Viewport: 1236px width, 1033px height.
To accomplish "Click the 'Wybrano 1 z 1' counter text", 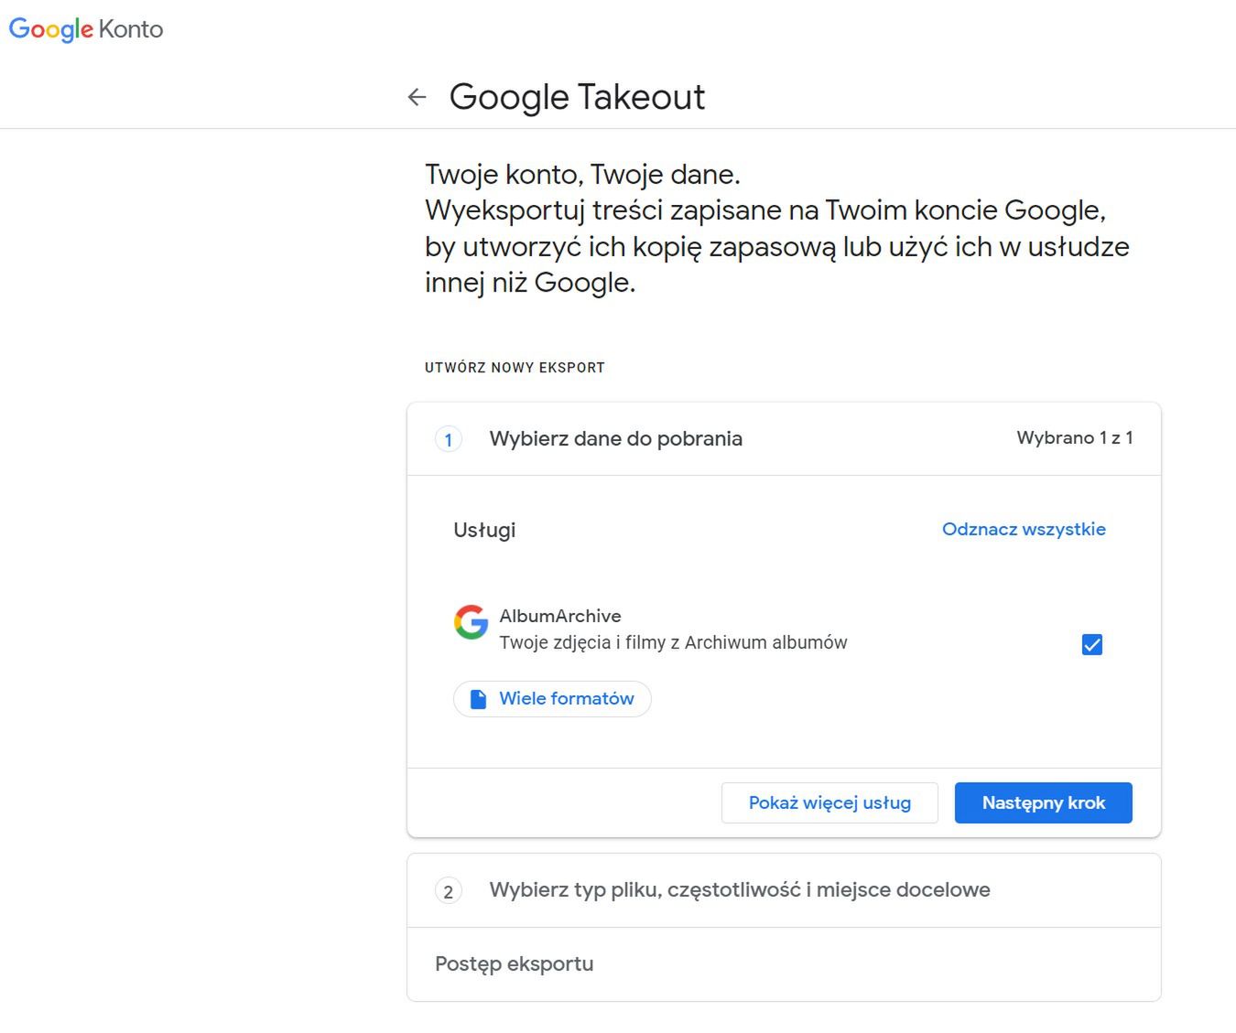I will coord(1075,438).
